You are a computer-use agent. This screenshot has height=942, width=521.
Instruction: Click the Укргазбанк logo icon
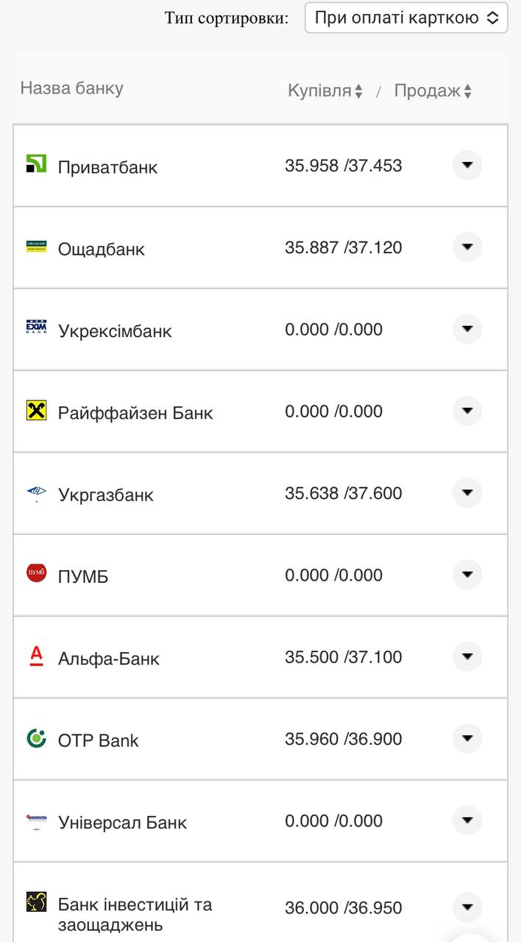[36, 493]
